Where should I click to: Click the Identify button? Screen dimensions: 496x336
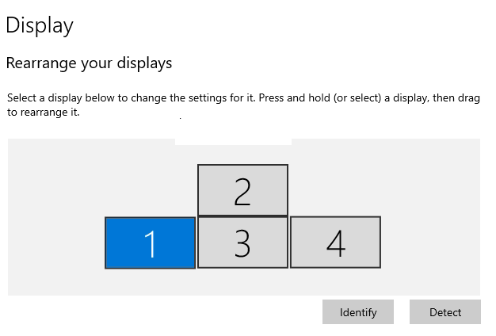(358, 312)
